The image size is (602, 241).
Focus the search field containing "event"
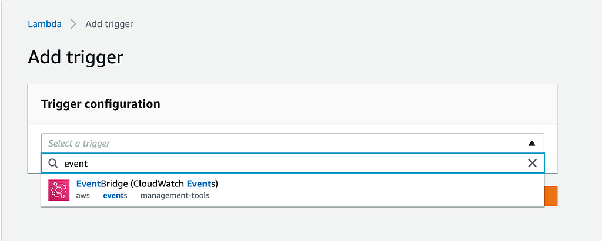293,164
